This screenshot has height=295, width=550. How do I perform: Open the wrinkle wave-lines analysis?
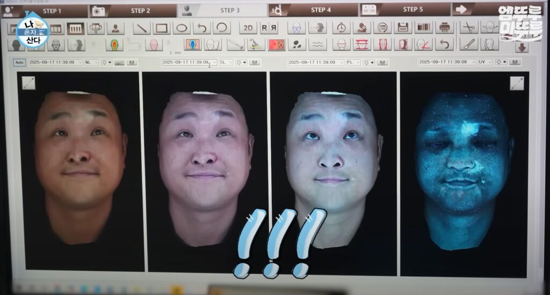tap(319, 45)
